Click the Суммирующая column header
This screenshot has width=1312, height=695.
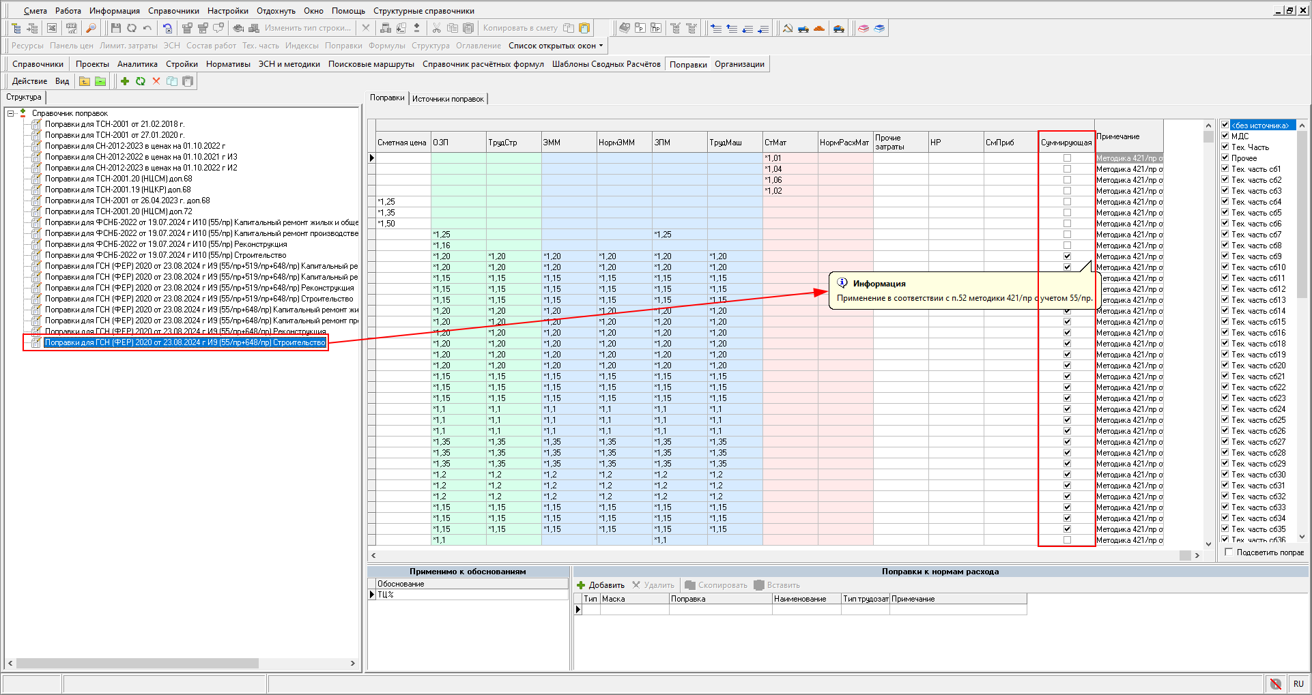tap(1066, 143)
